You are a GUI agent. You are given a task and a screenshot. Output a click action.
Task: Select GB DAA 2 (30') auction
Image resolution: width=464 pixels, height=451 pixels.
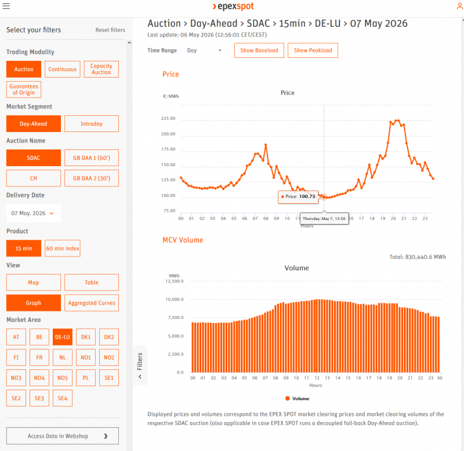coord(92,178)
